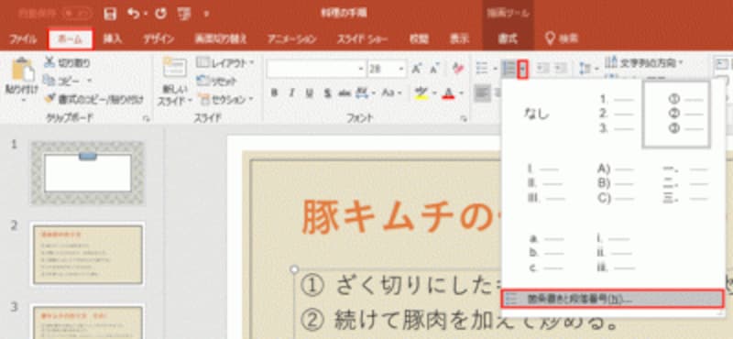Select slide 2 thumbnail
Image resolution: width=733 pixels, height=339 pixels.
[87, 254]
